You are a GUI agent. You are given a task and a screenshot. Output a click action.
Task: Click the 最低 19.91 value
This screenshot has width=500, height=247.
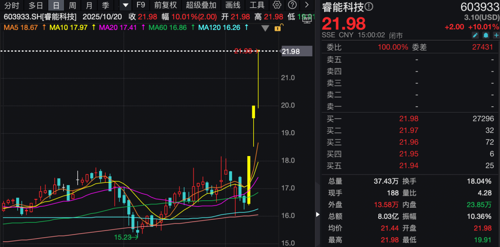pyautogui.click(x=482, y=240)
